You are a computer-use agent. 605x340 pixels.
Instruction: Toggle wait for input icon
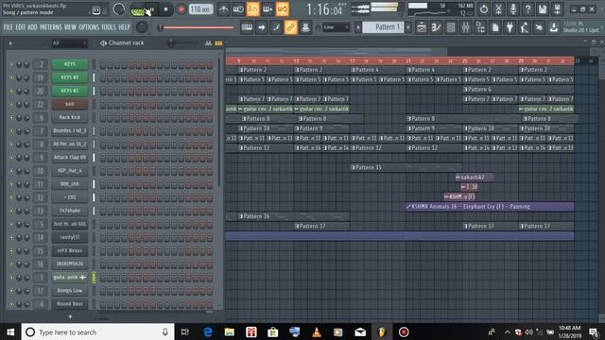(238, 9)
